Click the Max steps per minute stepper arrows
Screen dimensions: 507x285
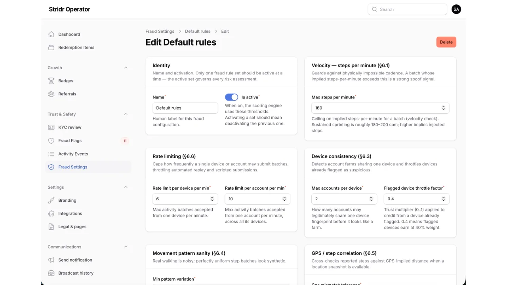(x=443, y=108)
